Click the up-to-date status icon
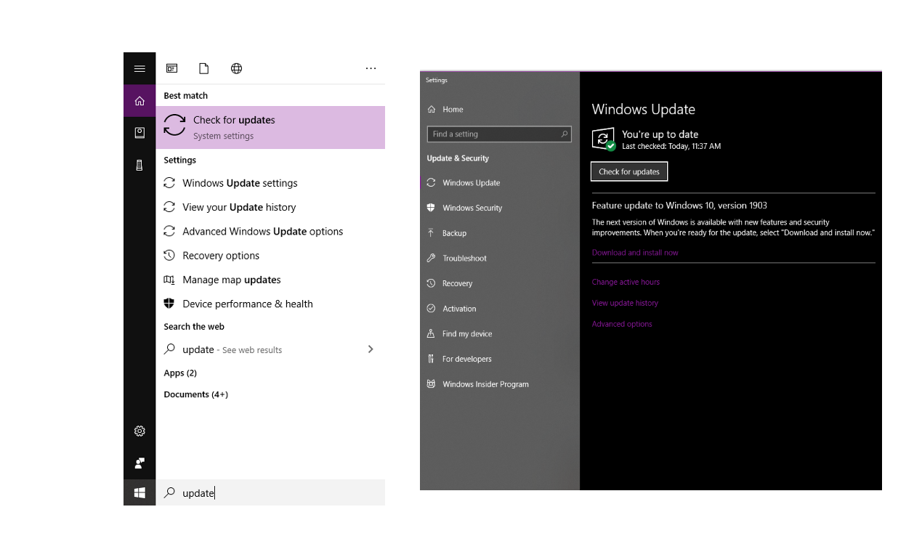 point(603,139)
